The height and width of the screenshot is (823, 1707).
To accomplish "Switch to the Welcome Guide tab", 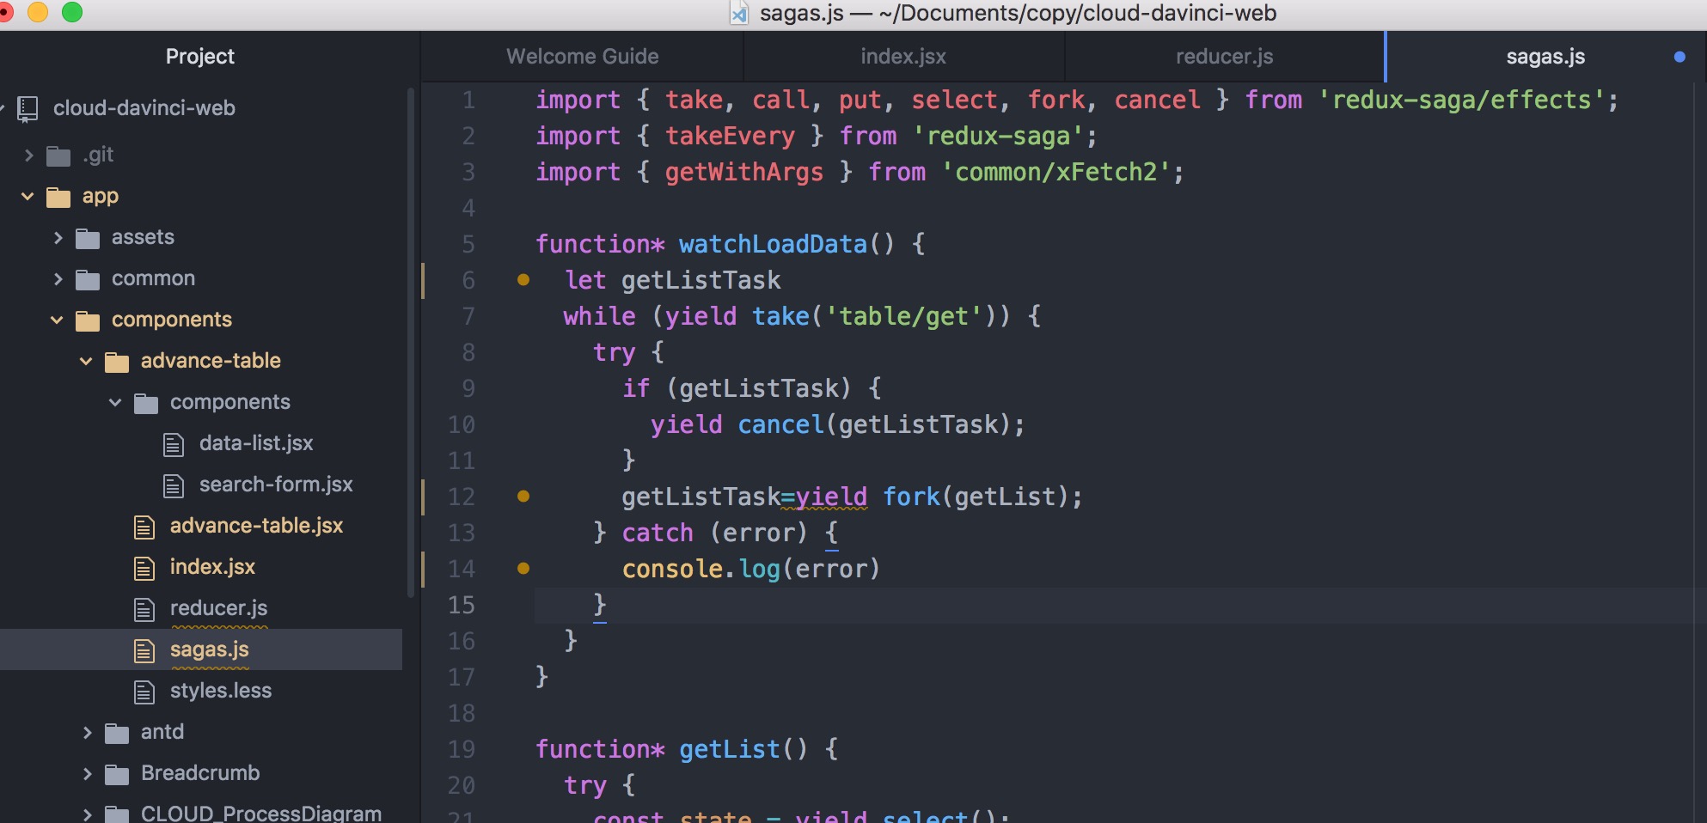I will [582, 57].
